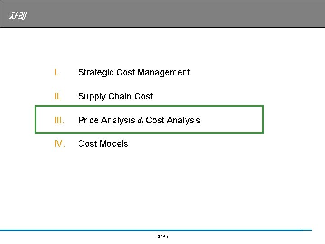325x244 pixels.
Task: Click the orange Roman numeral III
Action: coord(58,120)
